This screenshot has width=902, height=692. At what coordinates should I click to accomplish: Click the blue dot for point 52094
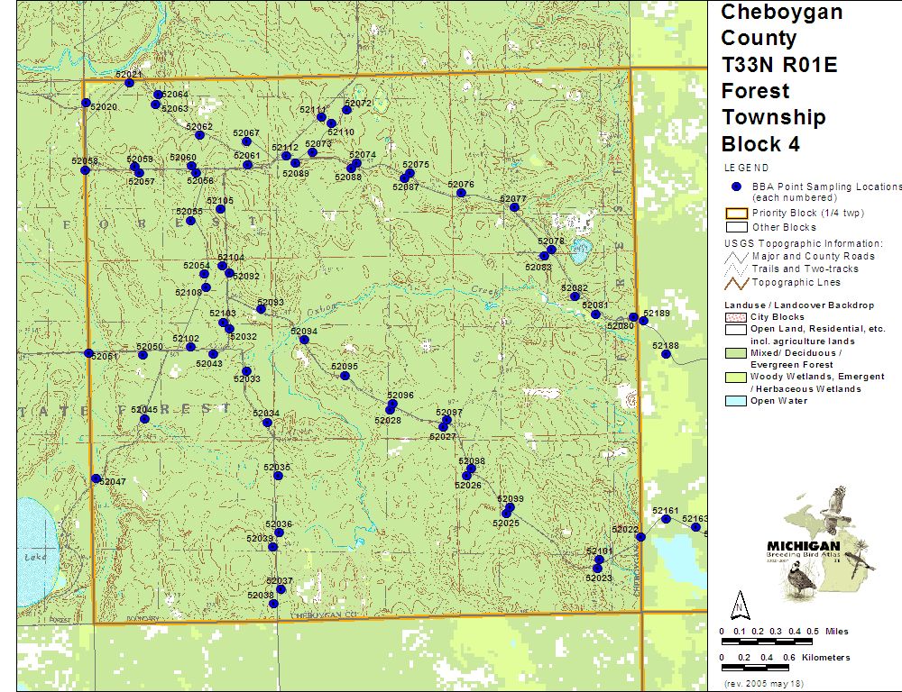[x=304, y=340]
